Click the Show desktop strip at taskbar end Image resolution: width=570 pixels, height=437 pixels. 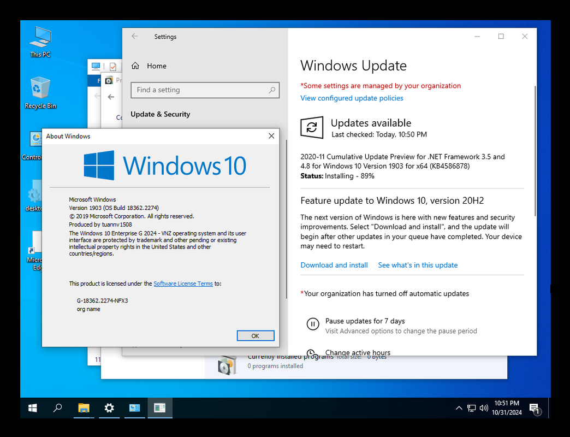[x=549, y=408]
